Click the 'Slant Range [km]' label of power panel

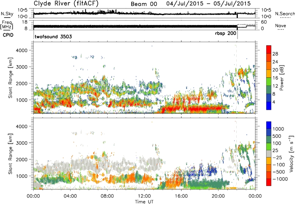coord(10,78)
